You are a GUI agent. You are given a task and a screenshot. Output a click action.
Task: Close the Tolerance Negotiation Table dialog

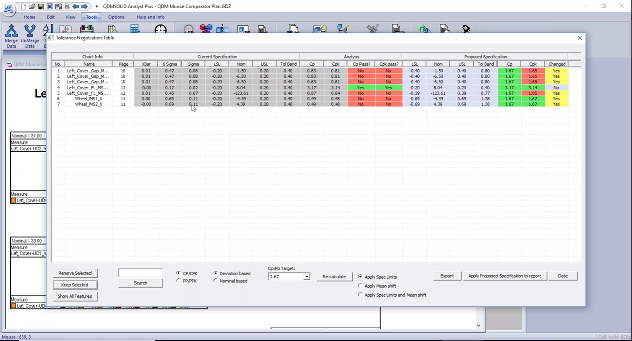pyautogui.click(x=580, y=38)
